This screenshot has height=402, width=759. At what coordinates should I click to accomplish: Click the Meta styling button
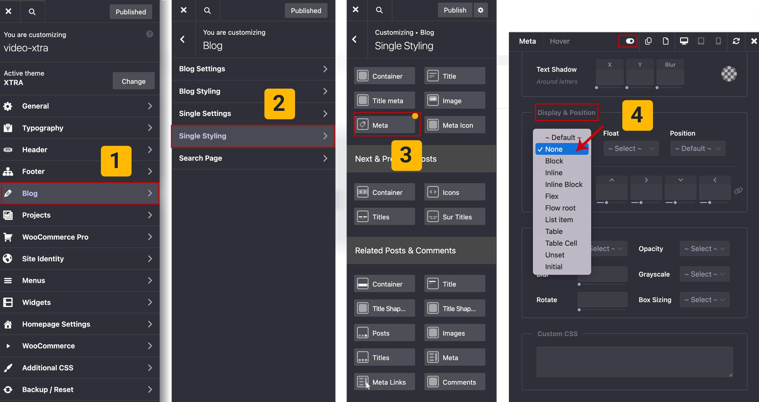[x=384, y=125]
